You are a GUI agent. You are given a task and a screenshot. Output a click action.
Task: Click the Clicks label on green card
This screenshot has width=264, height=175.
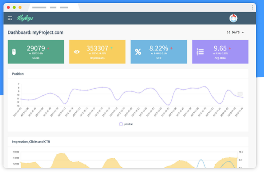coord(36,58)
